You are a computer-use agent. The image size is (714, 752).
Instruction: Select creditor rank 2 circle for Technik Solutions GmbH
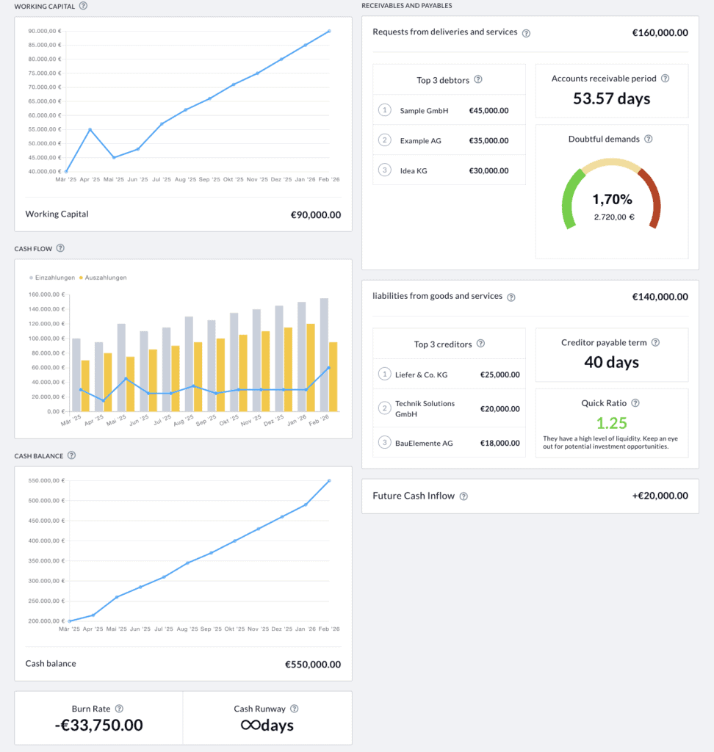tap(384, 408)
